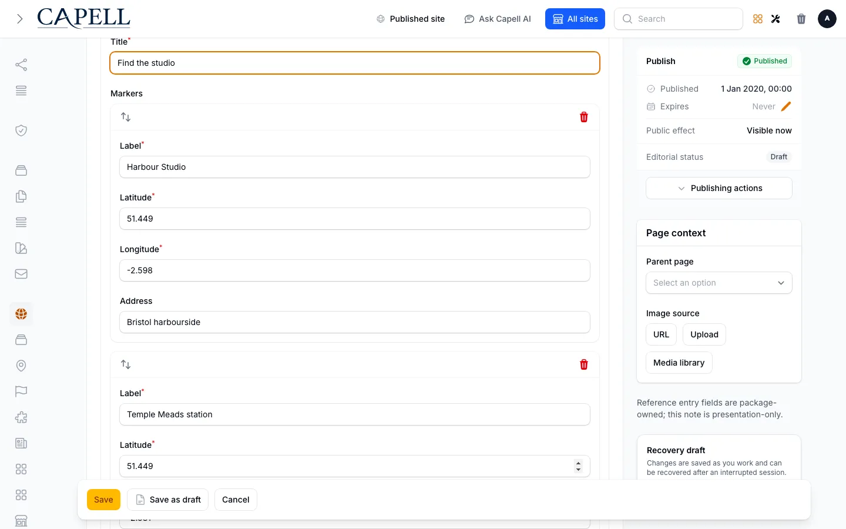Open the Parent page dropdown
Viewport: 846px width, 529px height.
click(x=719, y=283)
